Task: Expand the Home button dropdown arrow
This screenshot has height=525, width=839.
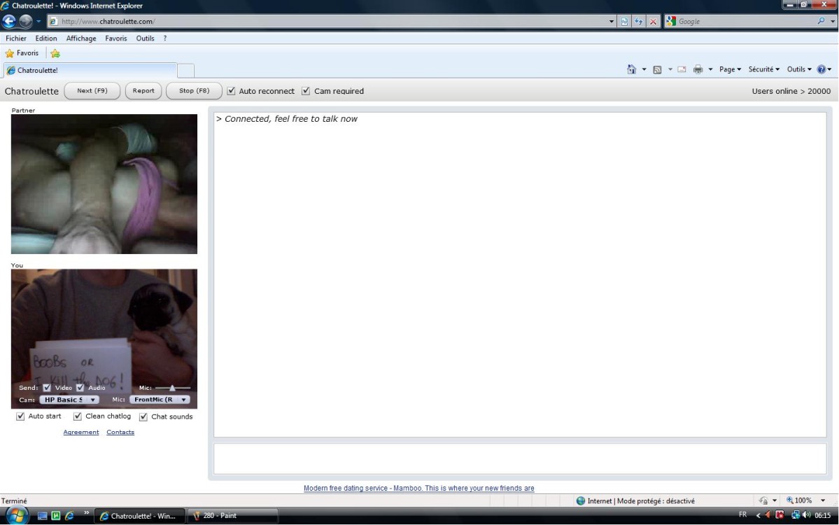Action: [x=644, y=69]
